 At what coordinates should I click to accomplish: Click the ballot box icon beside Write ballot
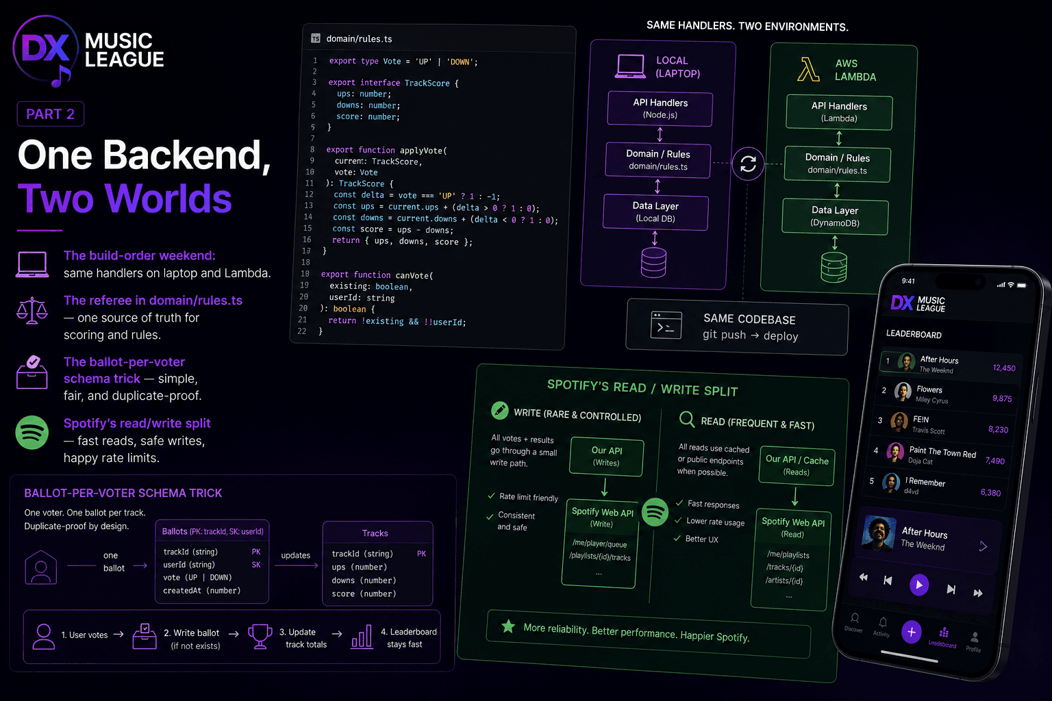click(x=145, y=636)
